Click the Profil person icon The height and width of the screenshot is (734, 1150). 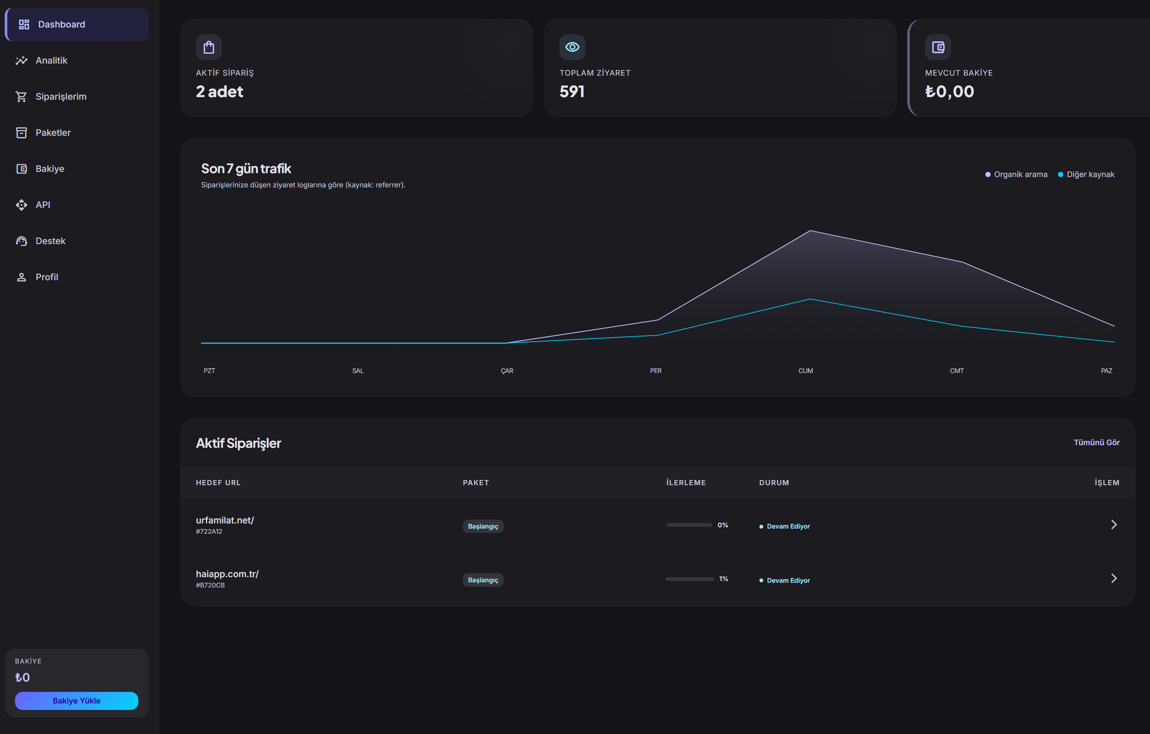point(21,278)
